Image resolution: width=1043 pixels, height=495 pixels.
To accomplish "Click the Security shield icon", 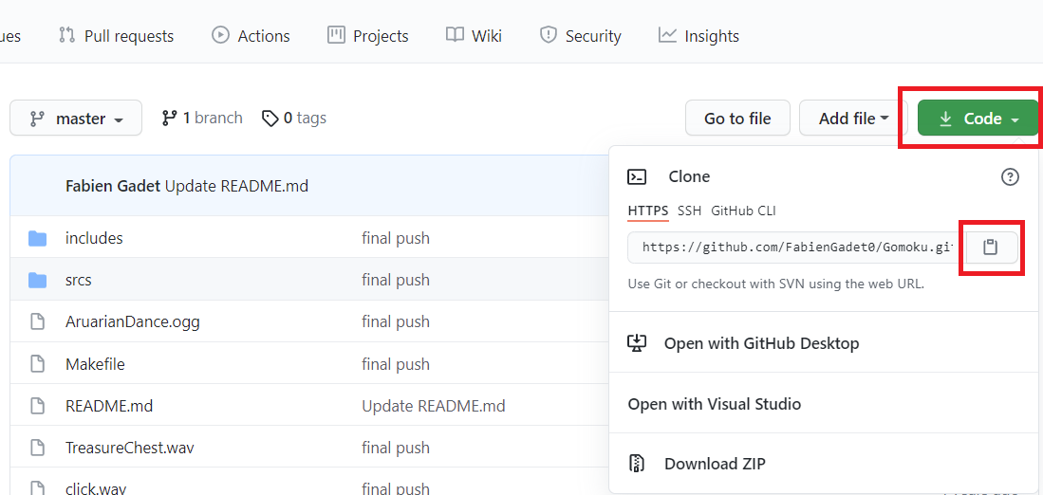I will click(x=549, y=35).
